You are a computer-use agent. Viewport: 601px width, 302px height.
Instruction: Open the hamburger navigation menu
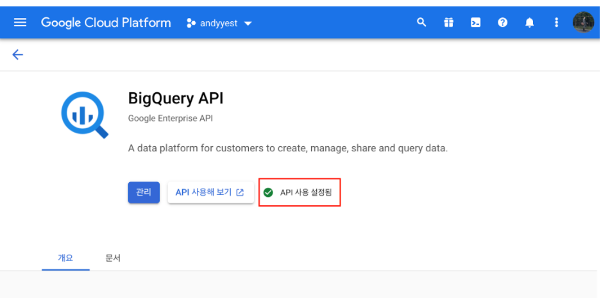click(x=20, y=22)
